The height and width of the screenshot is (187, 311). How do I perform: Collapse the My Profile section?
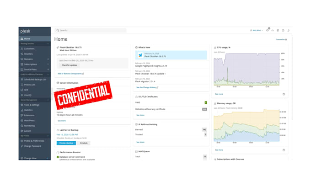tap(48, 136)
